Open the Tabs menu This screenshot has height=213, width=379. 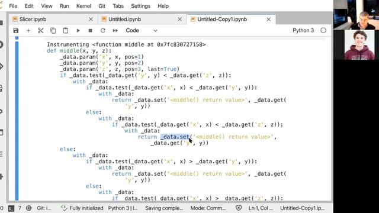coord(118,6)
